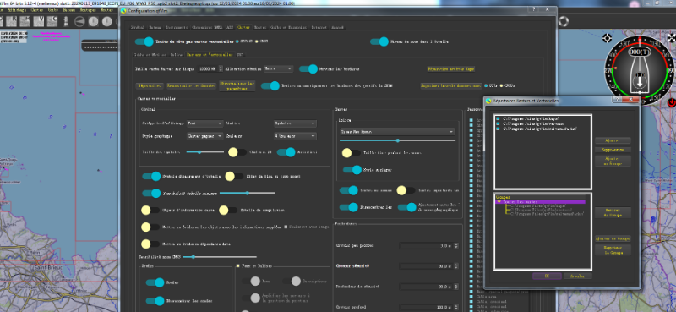Click the toolbar icon labeled C
The image size is (676, 312).
[x=52, y=21]
